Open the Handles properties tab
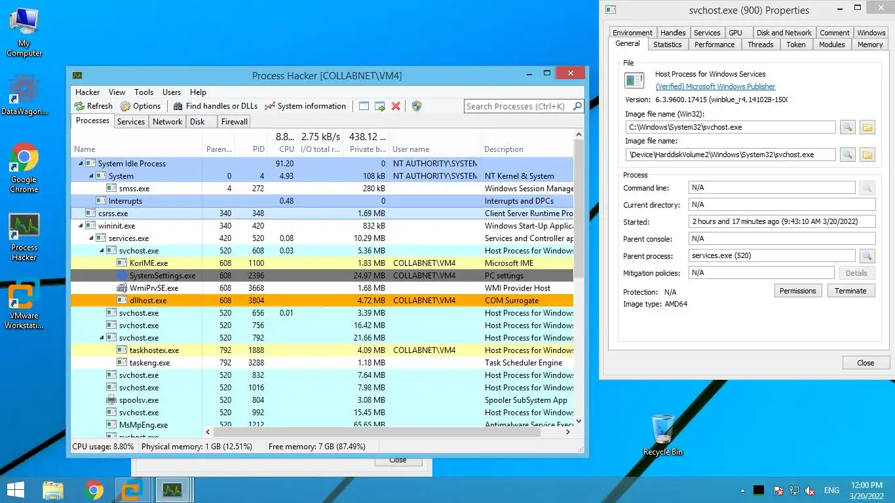The height and width of the screenshot is (503, 895). 673,33
